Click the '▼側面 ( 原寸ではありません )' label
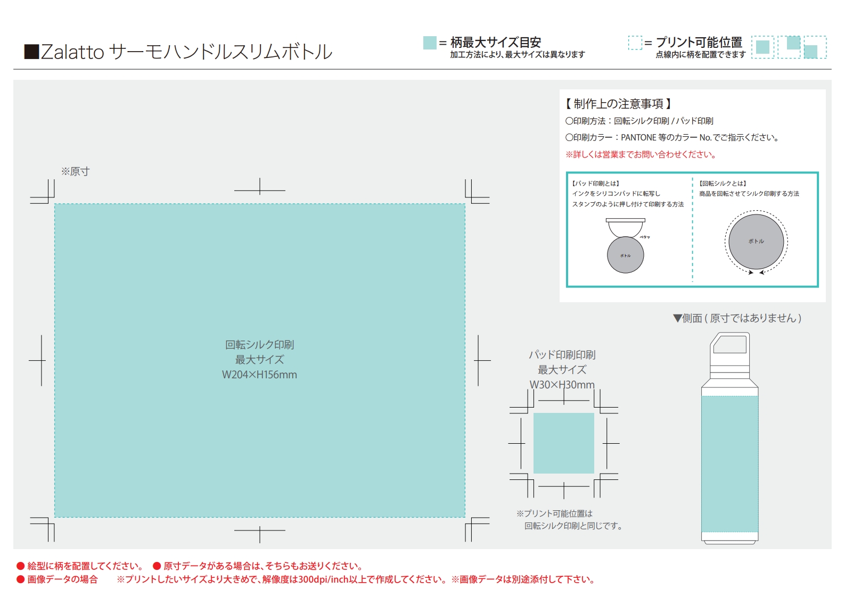The width and height of the screenshot is (845, 597). [737, 318]
